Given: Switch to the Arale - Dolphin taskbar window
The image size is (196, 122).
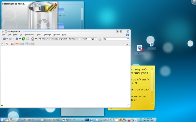Looking at the screenshot, I should (x=26, y=120).
